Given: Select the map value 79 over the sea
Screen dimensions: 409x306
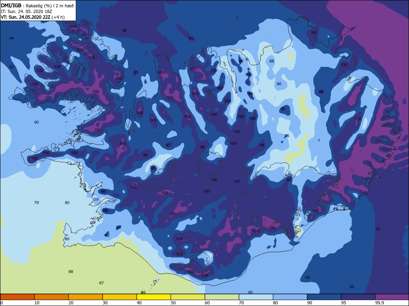Looking at the screenshot, I should point(36,202).
